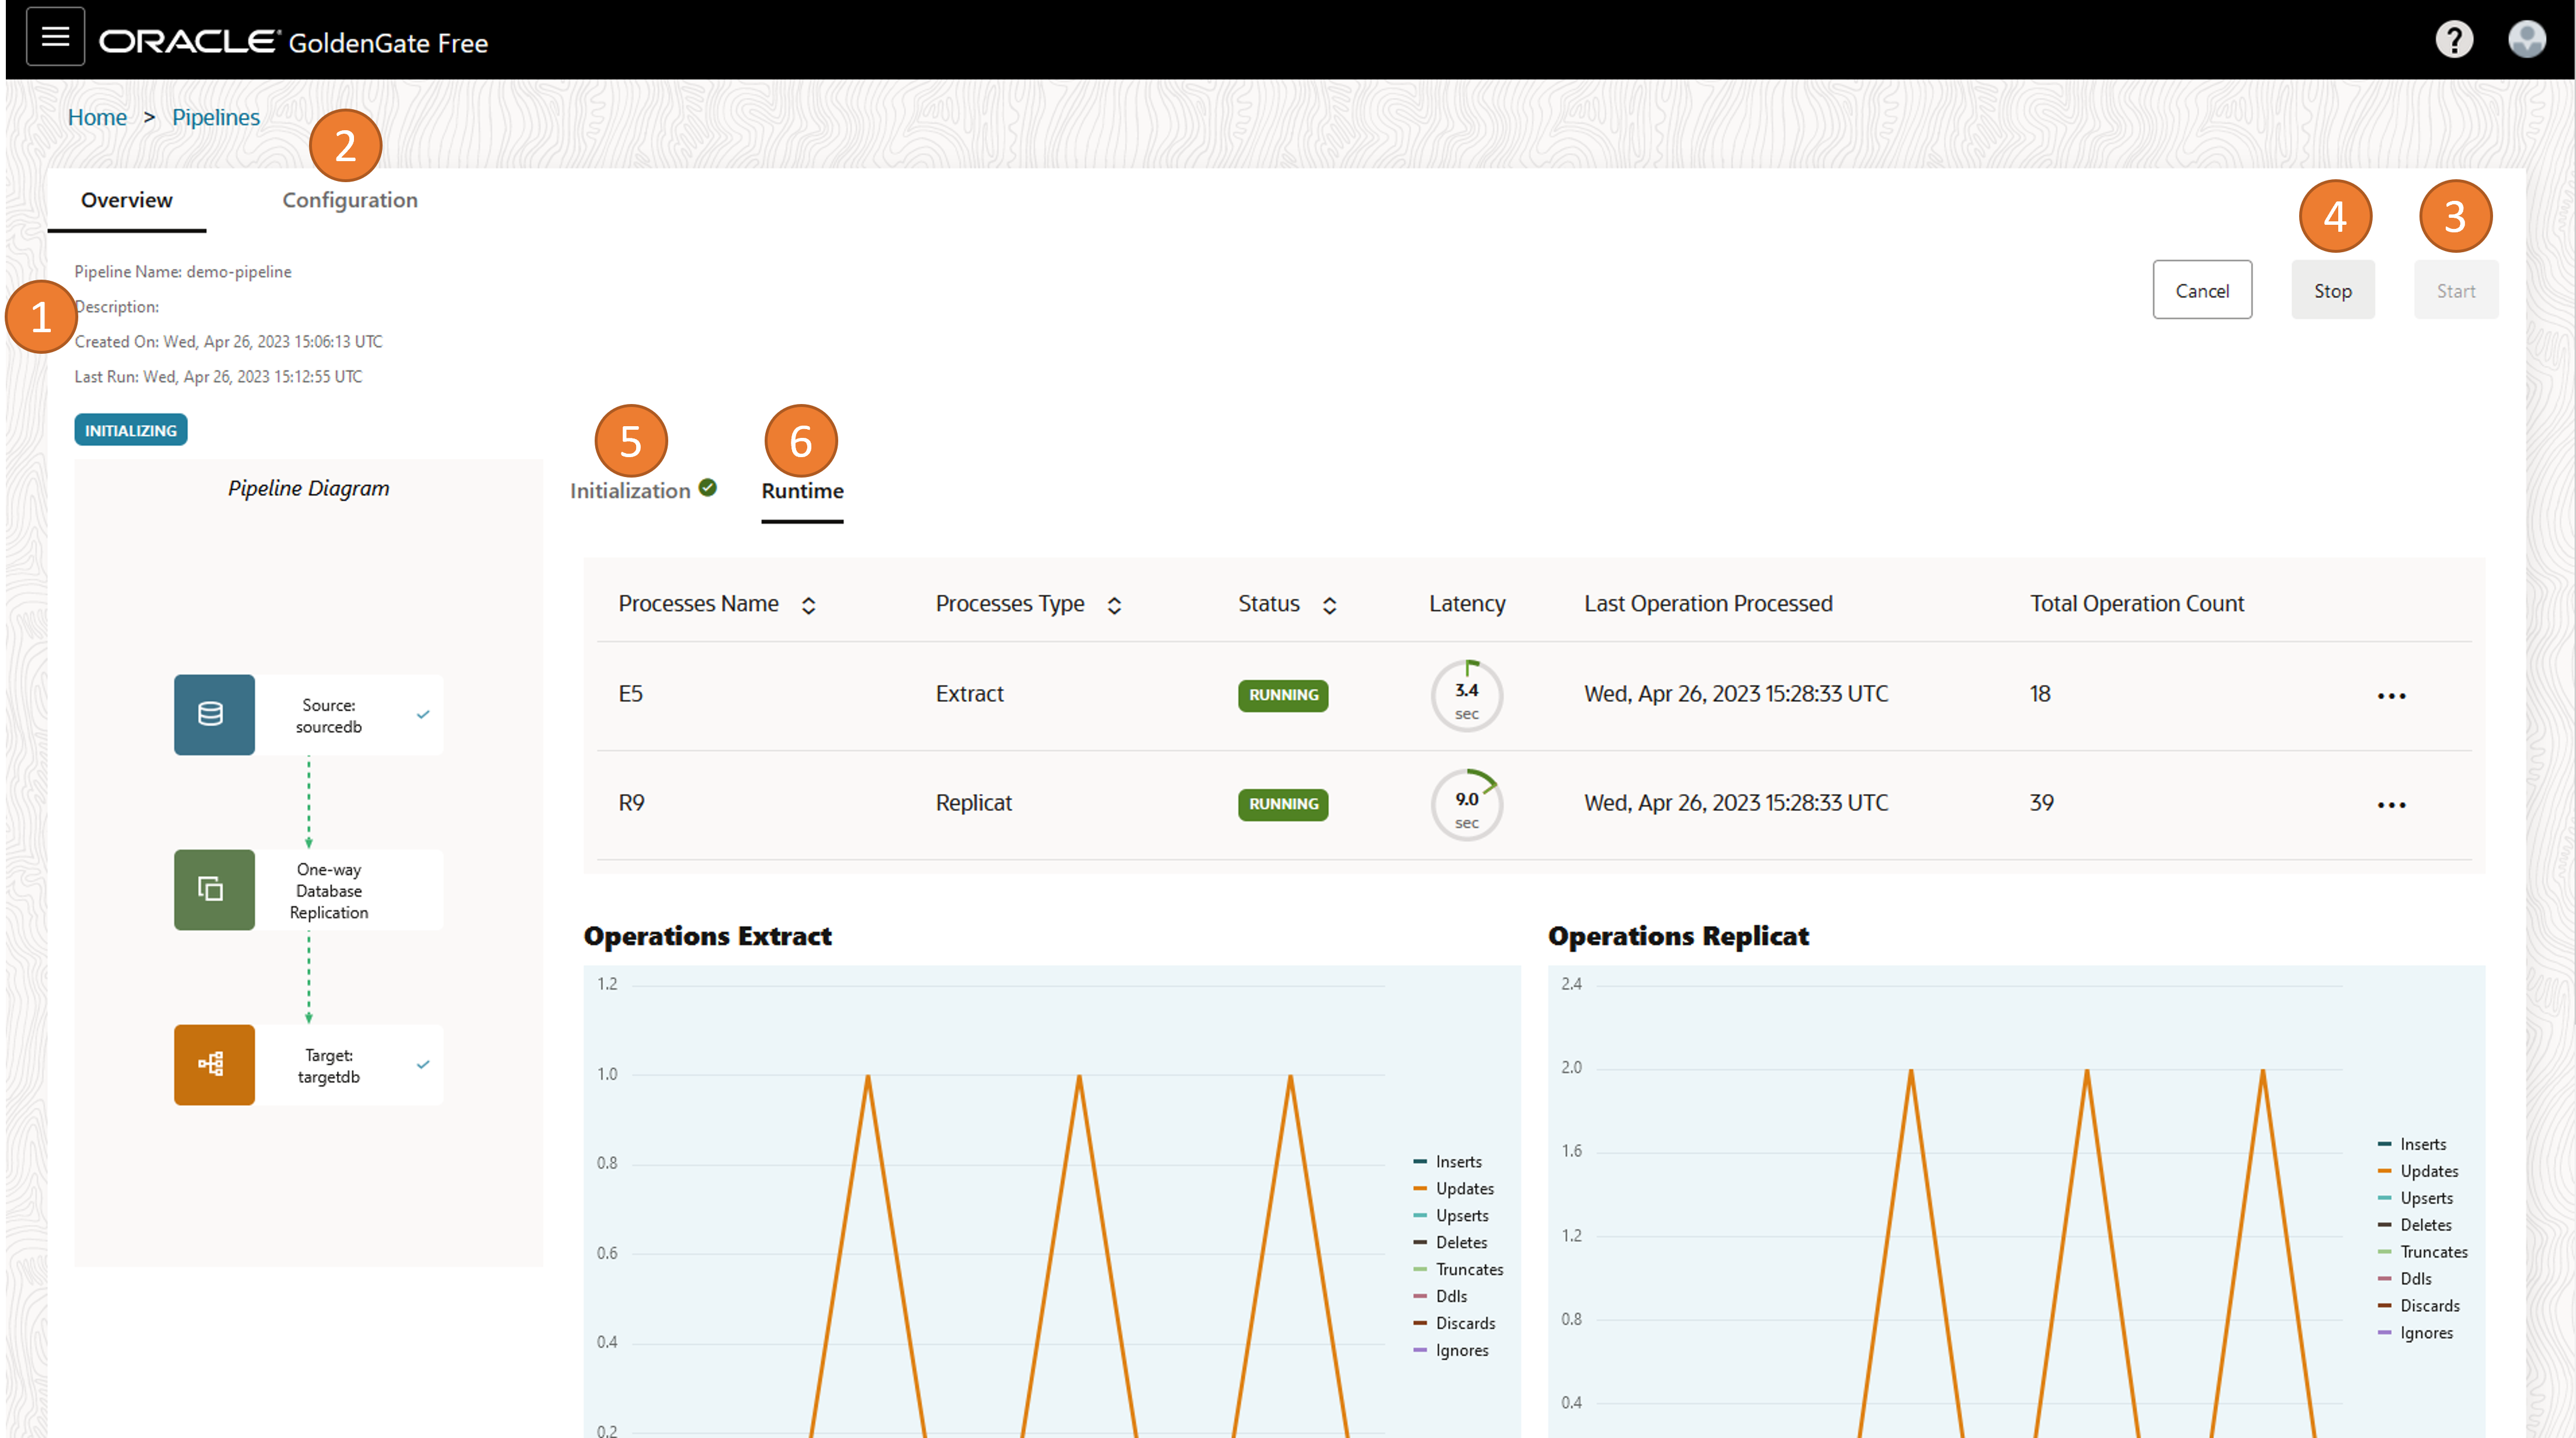Click RUNNING status badge for E5
This screenshot has width=2576, height=1438.
(x=1283, y=695)
